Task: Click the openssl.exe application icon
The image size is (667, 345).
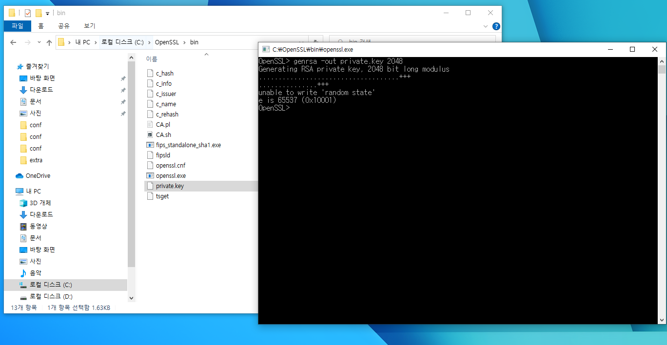Action: pyautogui.click(x=150, y=175)
